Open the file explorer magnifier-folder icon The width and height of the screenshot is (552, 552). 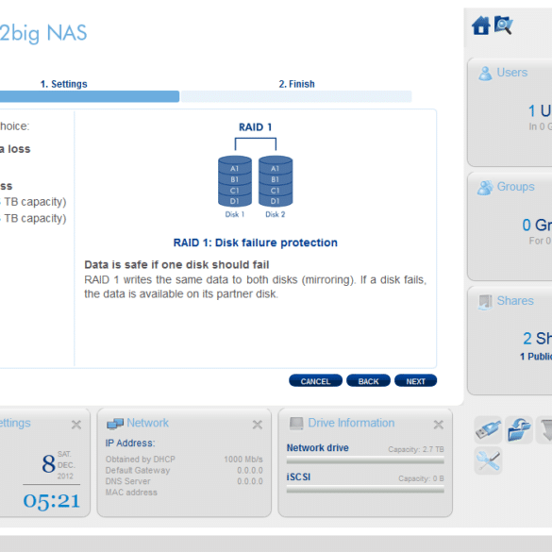(504, 25)
